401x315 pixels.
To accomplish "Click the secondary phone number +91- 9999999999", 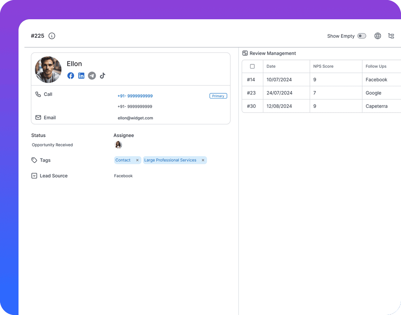I will pos(135,106).
